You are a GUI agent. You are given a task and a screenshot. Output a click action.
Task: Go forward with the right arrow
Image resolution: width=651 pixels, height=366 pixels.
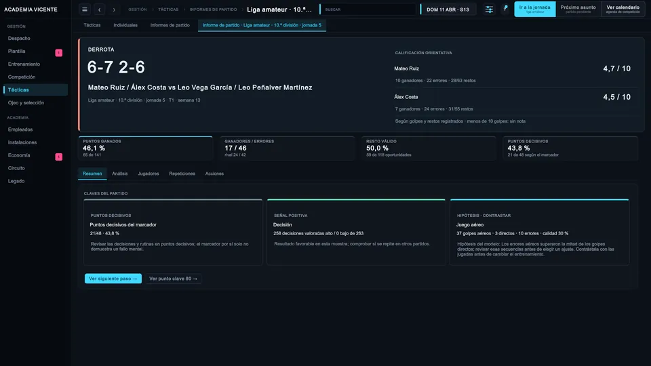[x=114, y=9]
